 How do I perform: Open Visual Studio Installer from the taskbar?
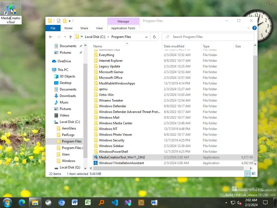pos(128,203)
